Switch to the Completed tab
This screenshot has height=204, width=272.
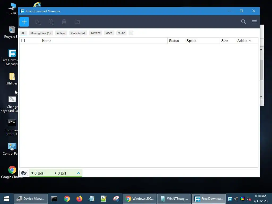78,33
